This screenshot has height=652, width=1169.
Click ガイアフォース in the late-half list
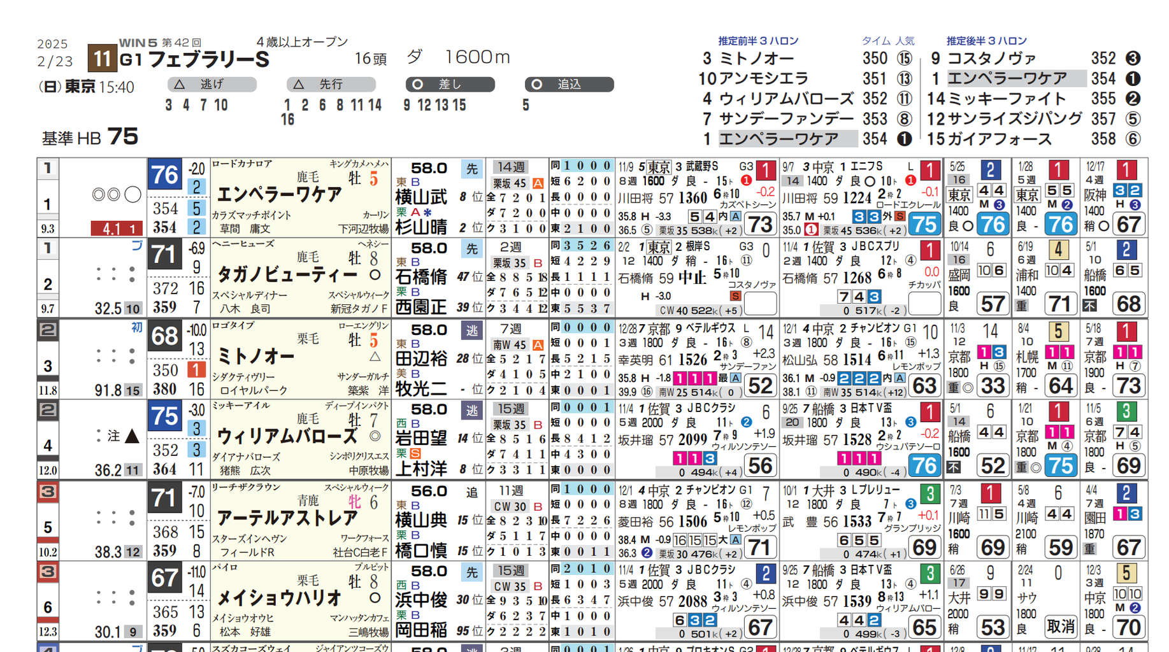coord(1000,139)
